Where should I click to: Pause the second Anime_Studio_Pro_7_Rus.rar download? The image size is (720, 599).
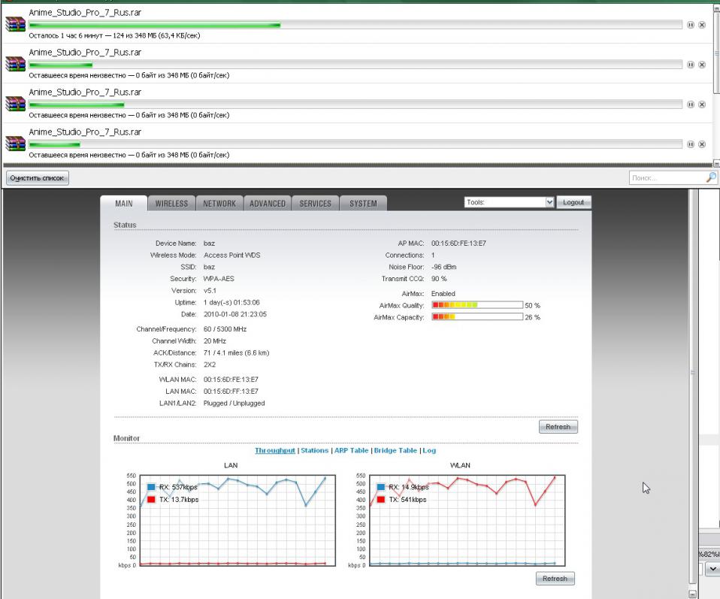[x=691, y=65]
